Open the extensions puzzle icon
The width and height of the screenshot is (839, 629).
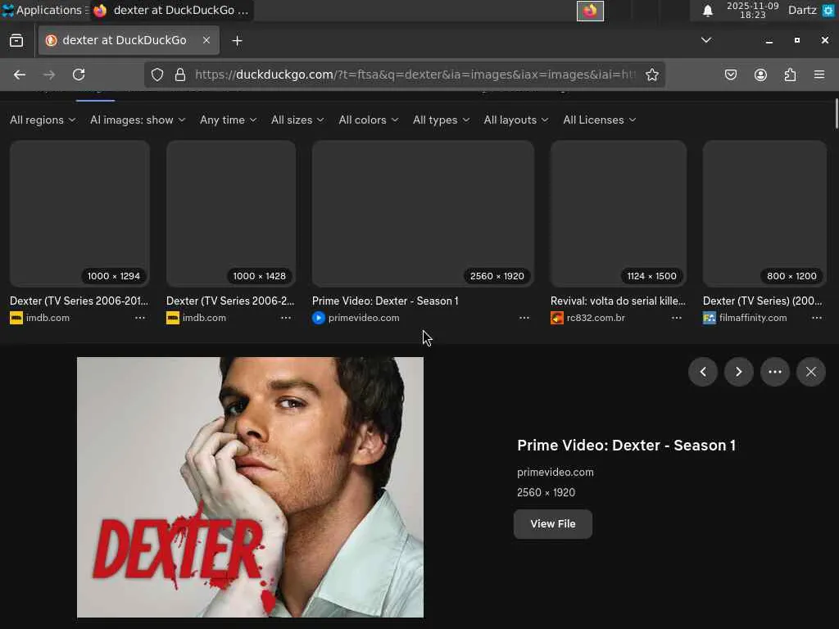[x=790, y=75]
